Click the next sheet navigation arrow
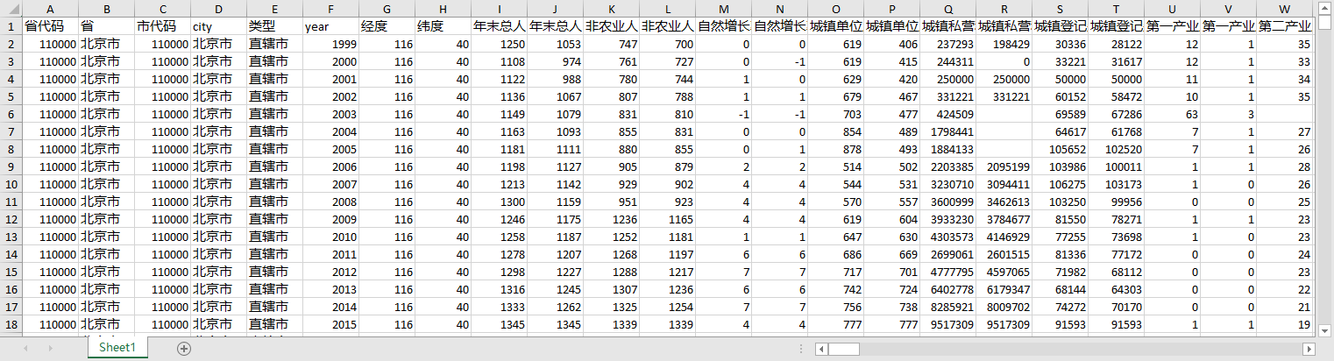The height and width of the screenshot is (361, 1334). tap(50, 348)
